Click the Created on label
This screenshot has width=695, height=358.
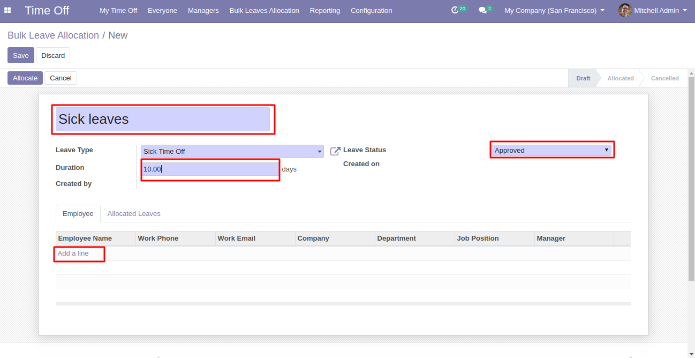[x=361, y=164]
